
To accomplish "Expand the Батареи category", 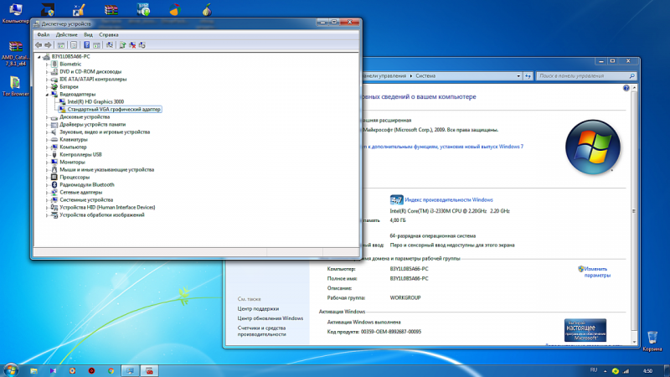I will 47,87.
